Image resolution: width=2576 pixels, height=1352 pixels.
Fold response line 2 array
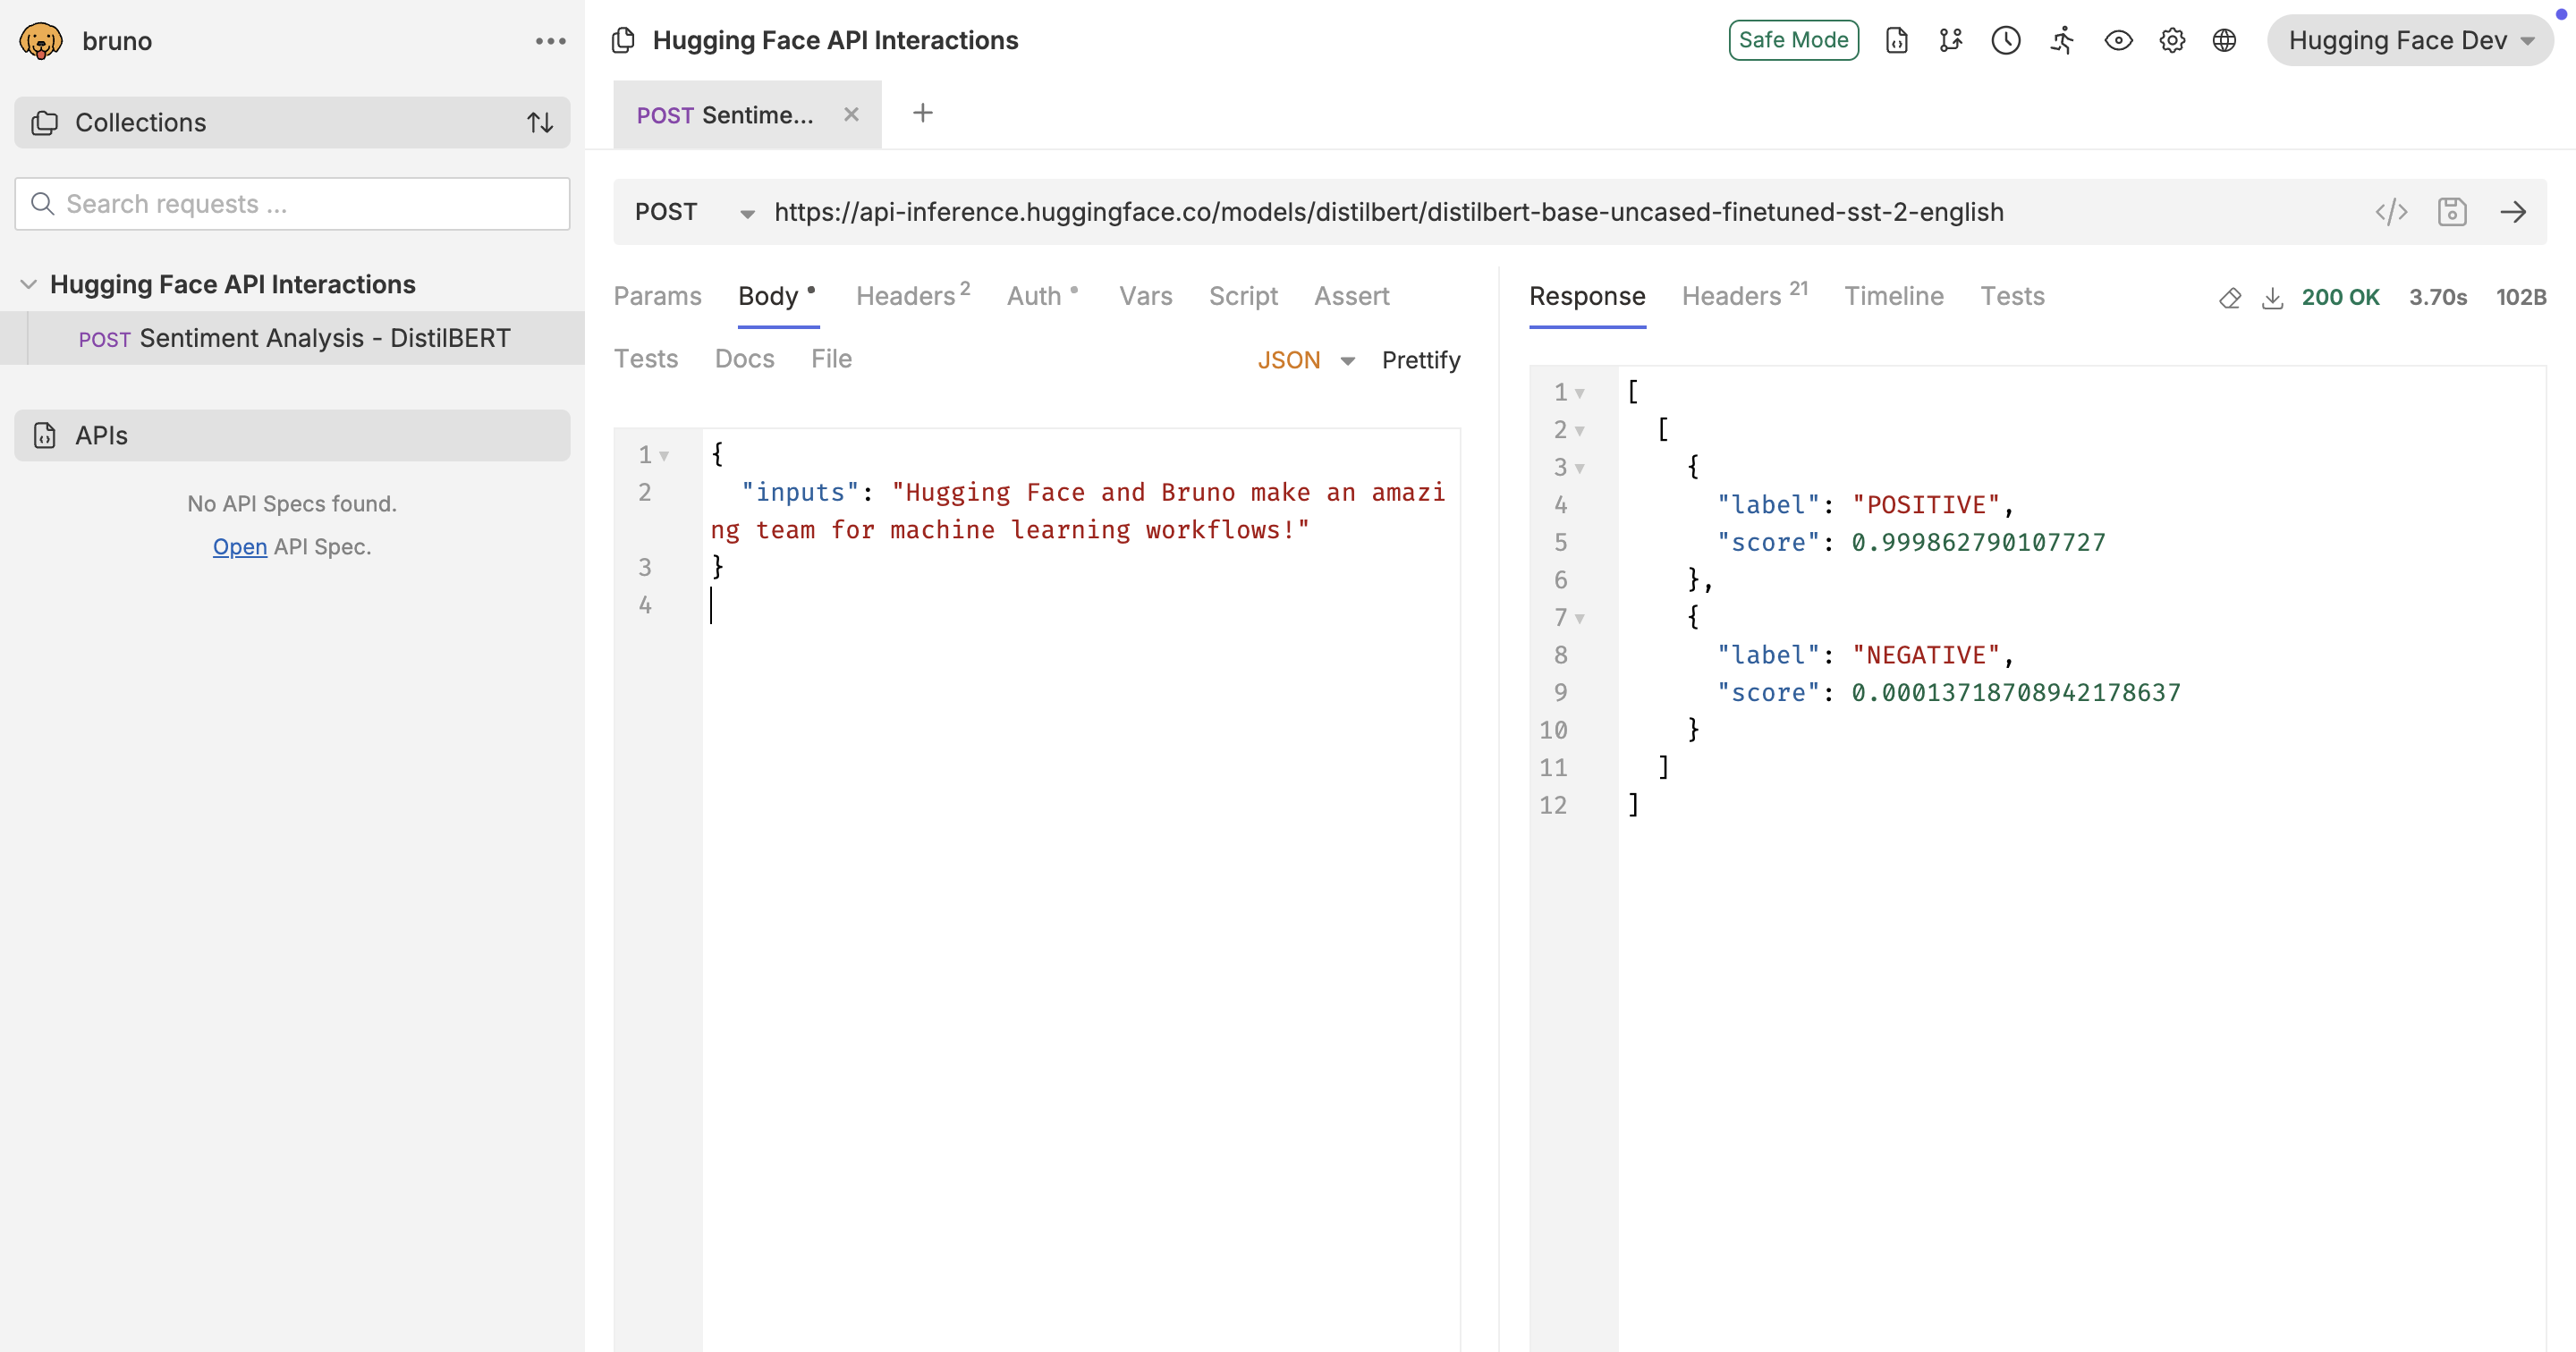pos(1580,431)
